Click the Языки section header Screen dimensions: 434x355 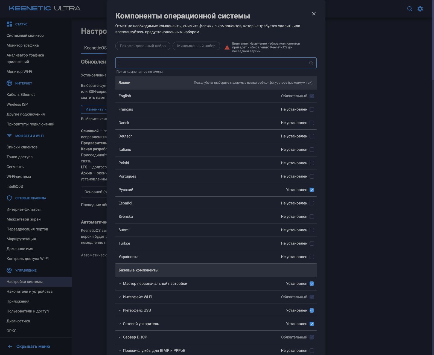coord(216,83)
